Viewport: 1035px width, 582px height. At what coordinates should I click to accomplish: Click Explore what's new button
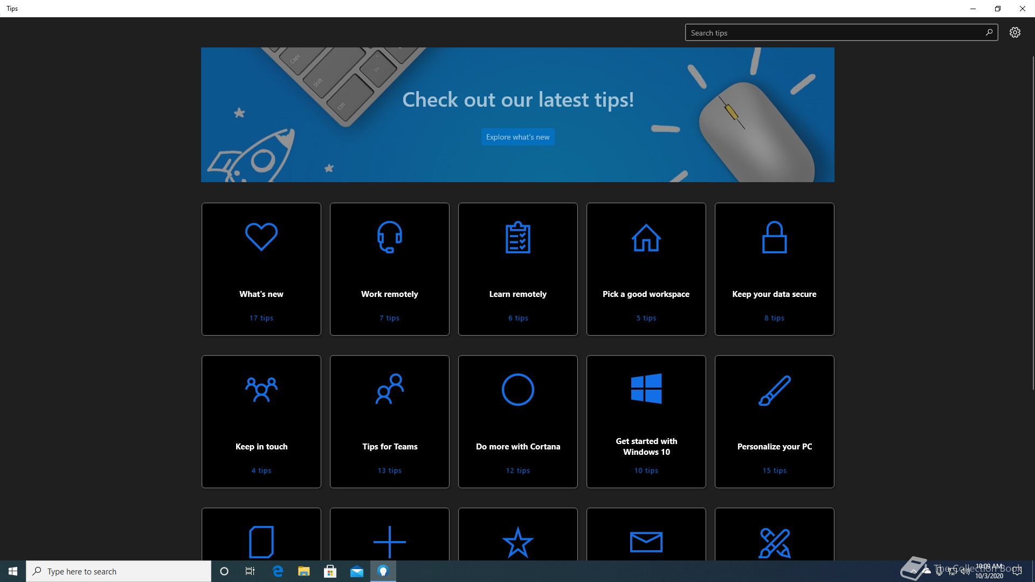point(517,137)
